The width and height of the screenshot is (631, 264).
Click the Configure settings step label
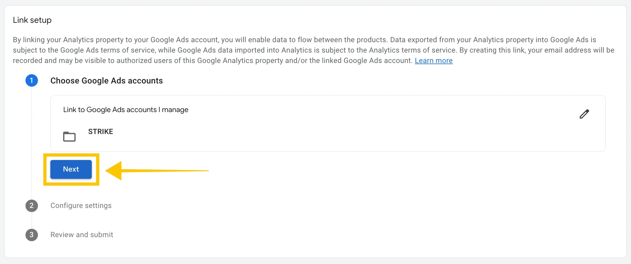click(81, 206)
